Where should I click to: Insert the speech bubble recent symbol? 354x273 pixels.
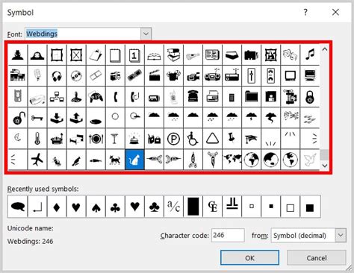coord(18,207)
